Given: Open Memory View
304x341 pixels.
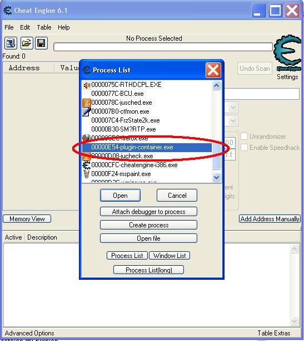Looking at the screenshot, I should [27, 219].
